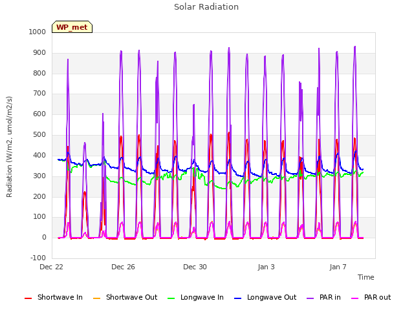Click the blue Longwave Out legend swatch
The width and height of the screenshot is (414, 310).
coord(237,298)
